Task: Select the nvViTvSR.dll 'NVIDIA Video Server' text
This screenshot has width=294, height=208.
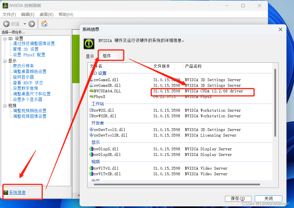Action: [206, 174]
